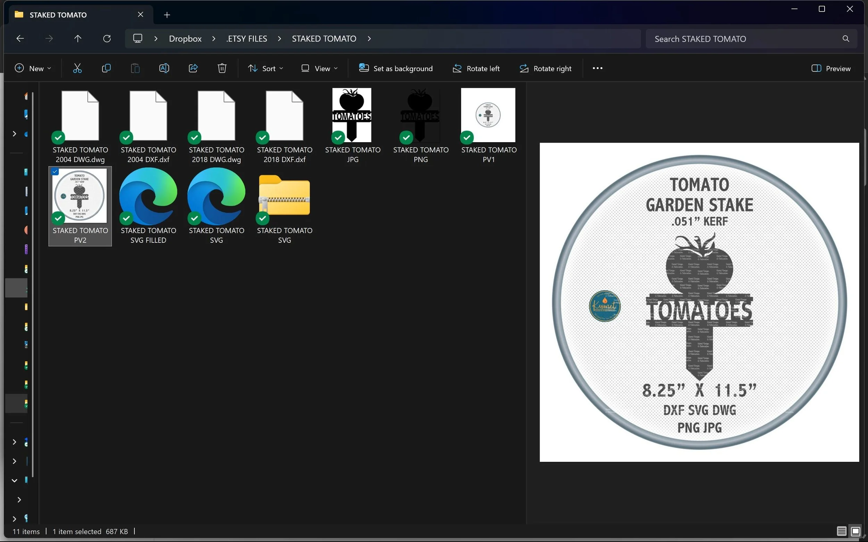The width and height of the screenshot is (868, 542).
Task: Toggle the Preview pane button
Action: coord(831,68)
